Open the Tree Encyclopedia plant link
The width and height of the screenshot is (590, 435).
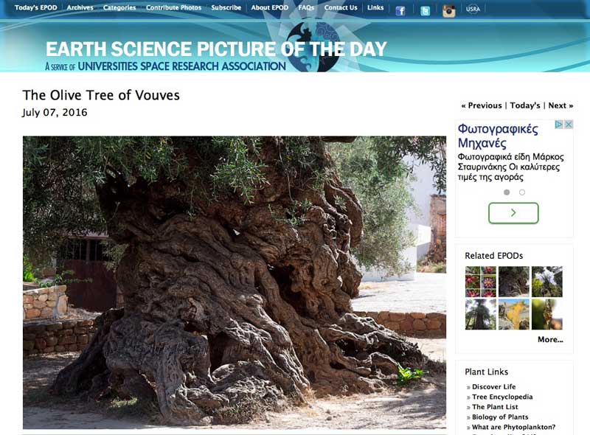(x=502, y=397)
